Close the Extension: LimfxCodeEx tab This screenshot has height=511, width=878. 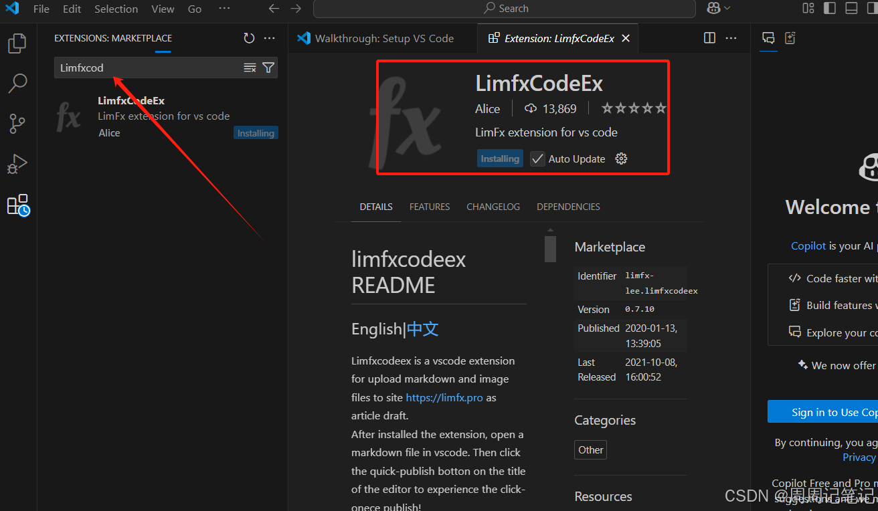[626, 38]
